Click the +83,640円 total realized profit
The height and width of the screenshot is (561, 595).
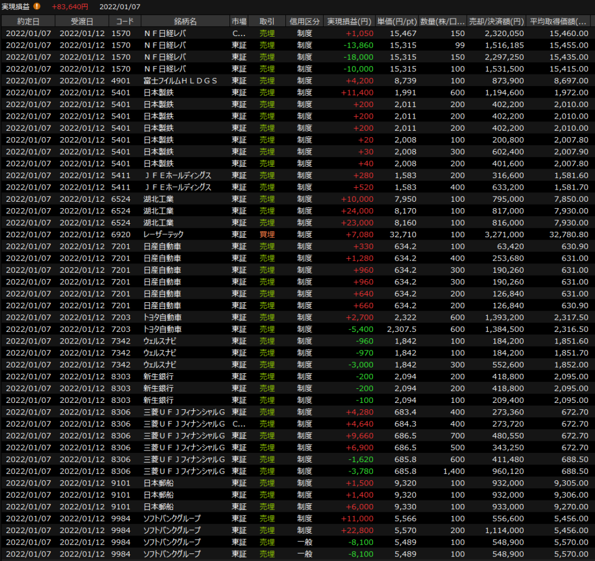[70, 6]
